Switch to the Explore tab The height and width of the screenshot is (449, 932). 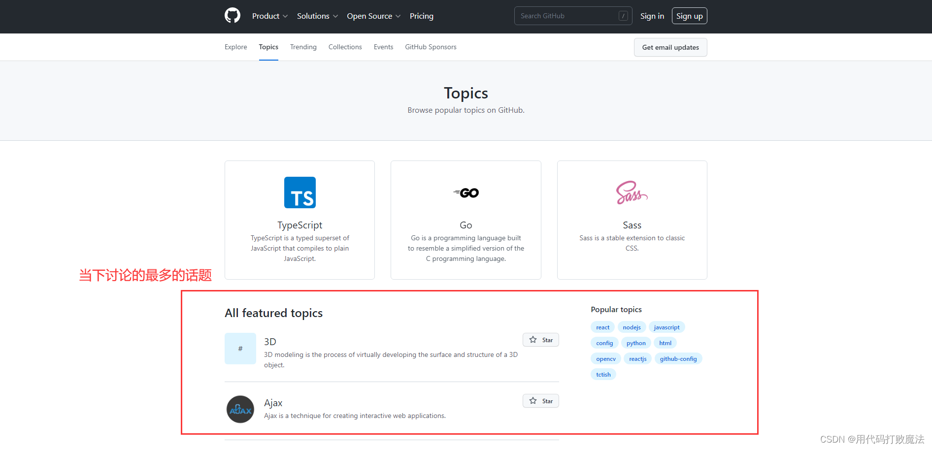pyautogui.click(x=236, y=47)
